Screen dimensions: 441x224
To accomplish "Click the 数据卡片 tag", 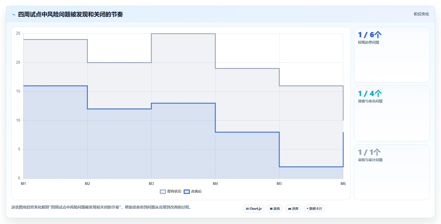I will tap(314, 209).
